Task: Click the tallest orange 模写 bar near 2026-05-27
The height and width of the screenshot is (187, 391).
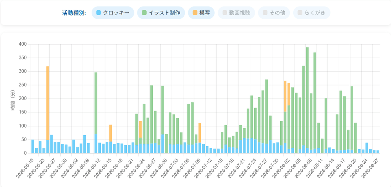Action: (x=47, y=103)
